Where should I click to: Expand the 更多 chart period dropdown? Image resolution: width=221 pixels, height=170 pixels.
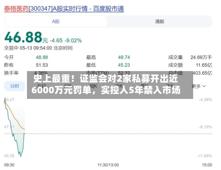tap(198, 86)
